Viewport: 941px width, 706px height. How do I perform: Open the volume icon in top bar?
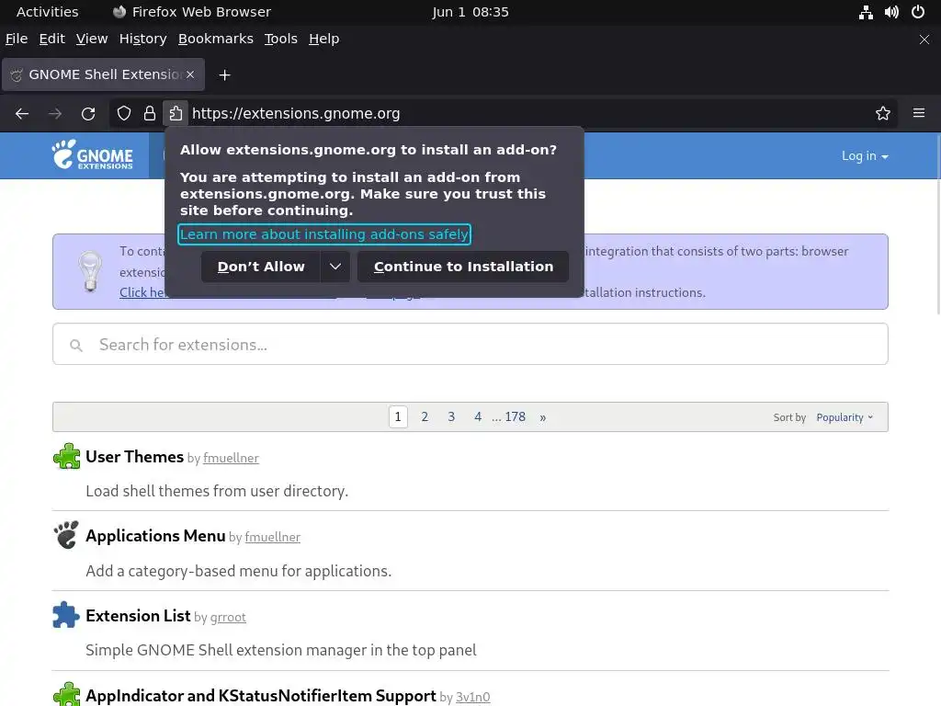(x=891, y=12)
